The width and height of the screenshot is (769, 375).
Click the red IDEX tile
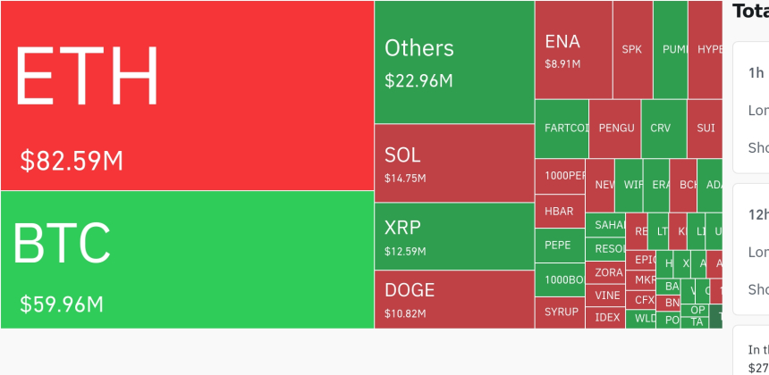click(x=607, y=318)
